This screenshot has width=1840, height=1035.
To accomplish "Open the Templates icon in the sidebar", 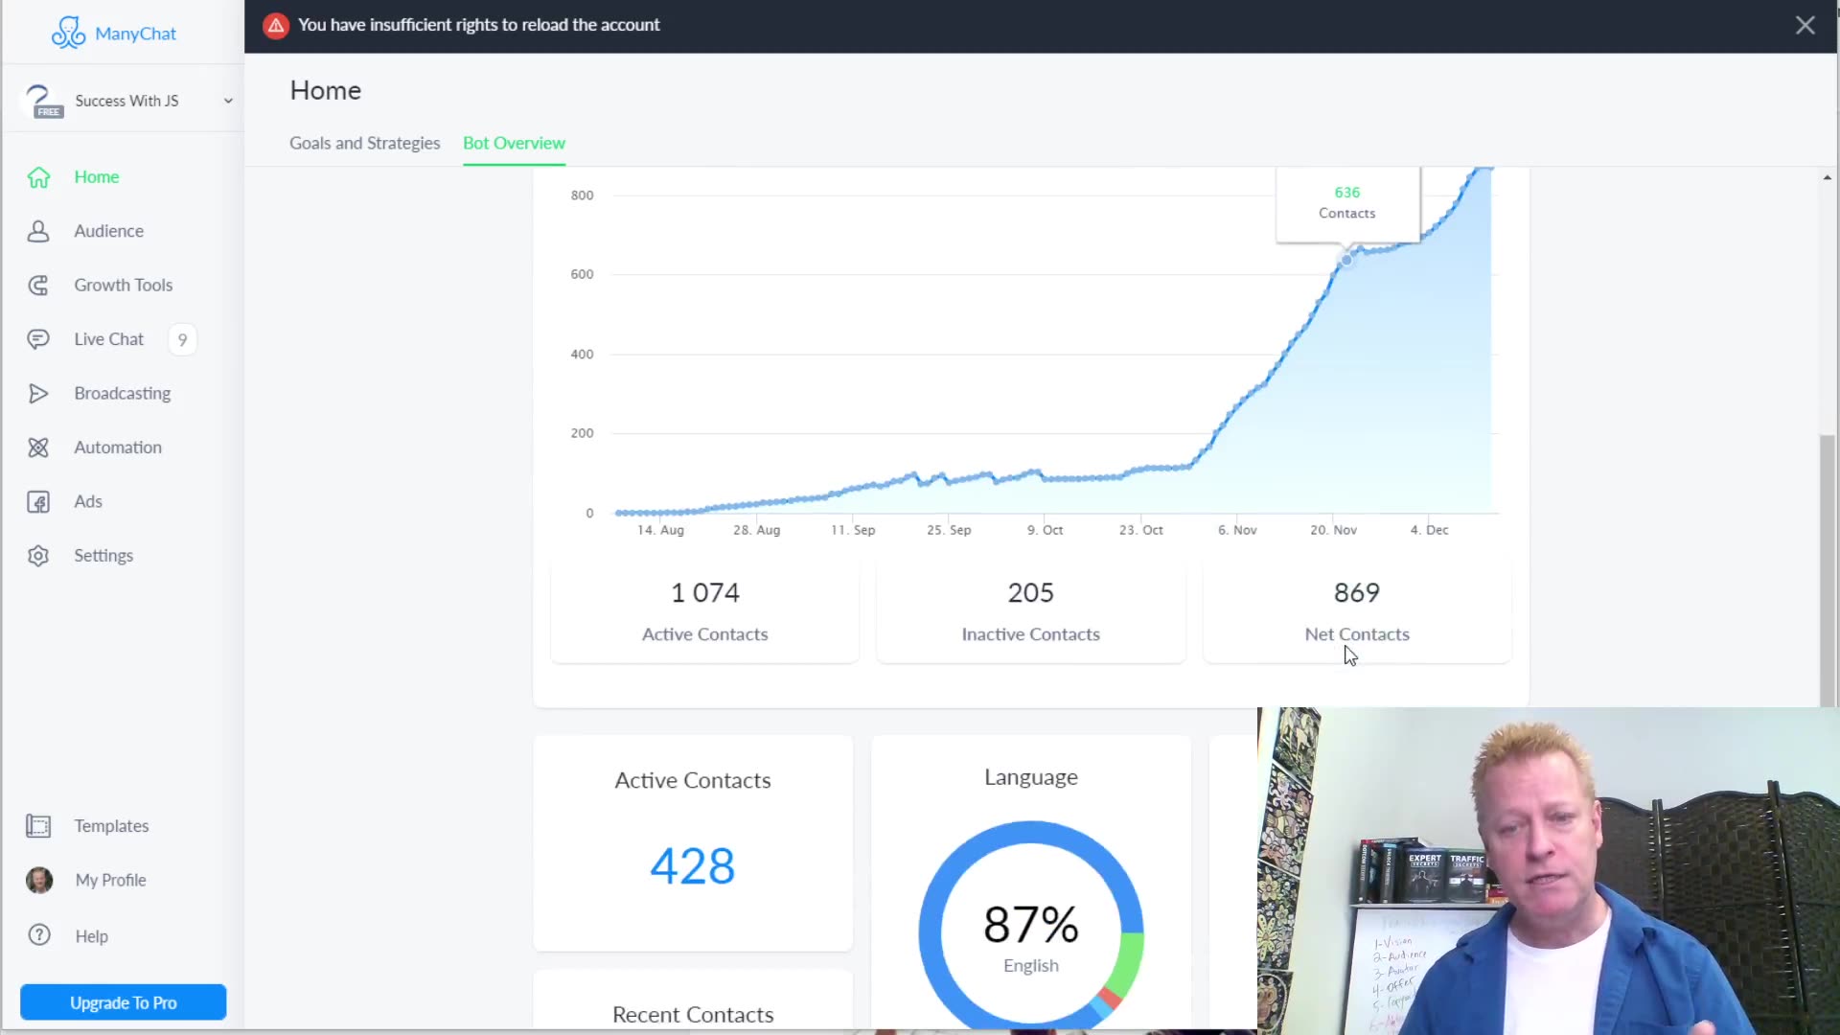I will click(x=38, y=826).
